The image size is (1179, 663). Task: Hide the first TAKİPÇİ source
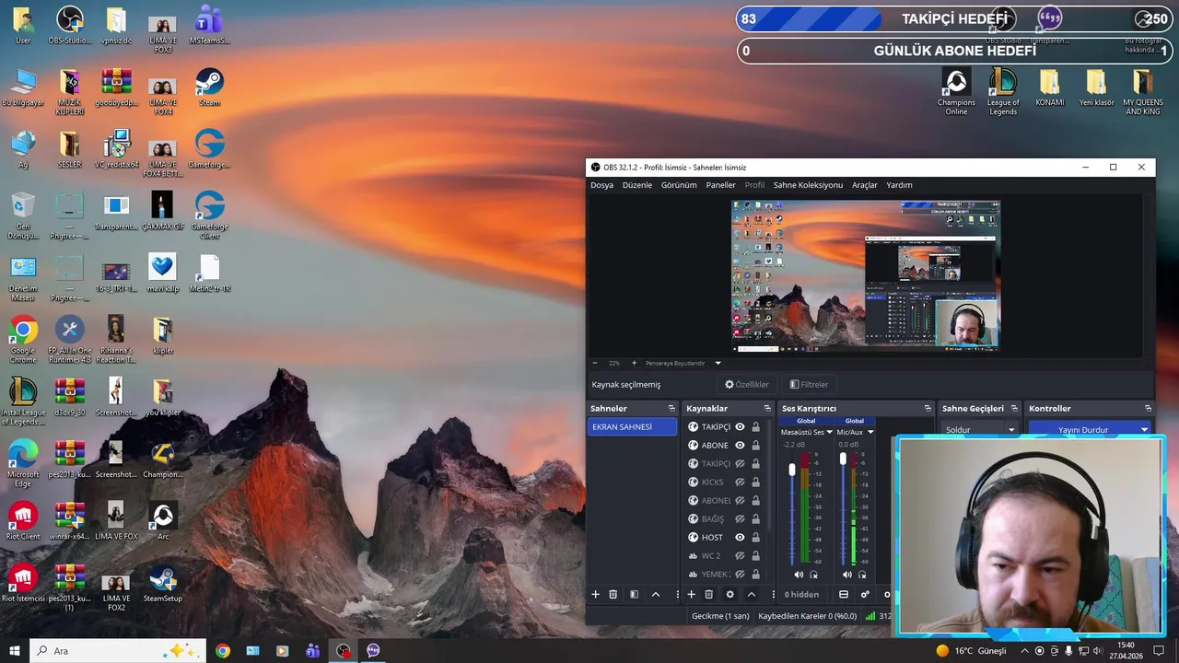point(740,426)
